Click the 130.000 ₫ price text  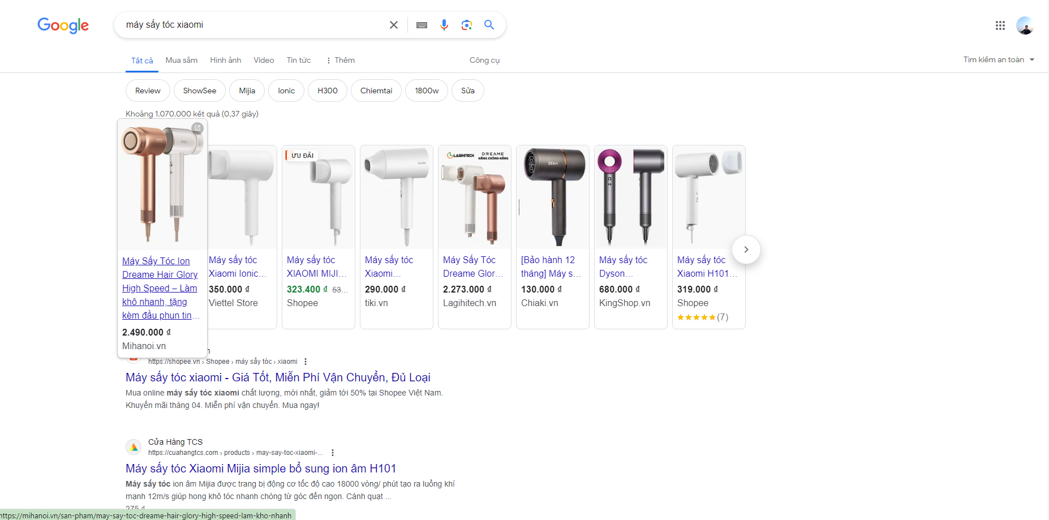pos(541,289)
